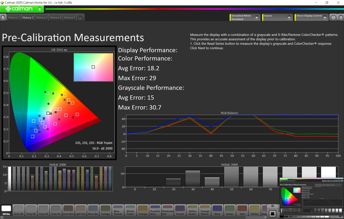
Task: Select the Orange patch
Action: point(142,210)
